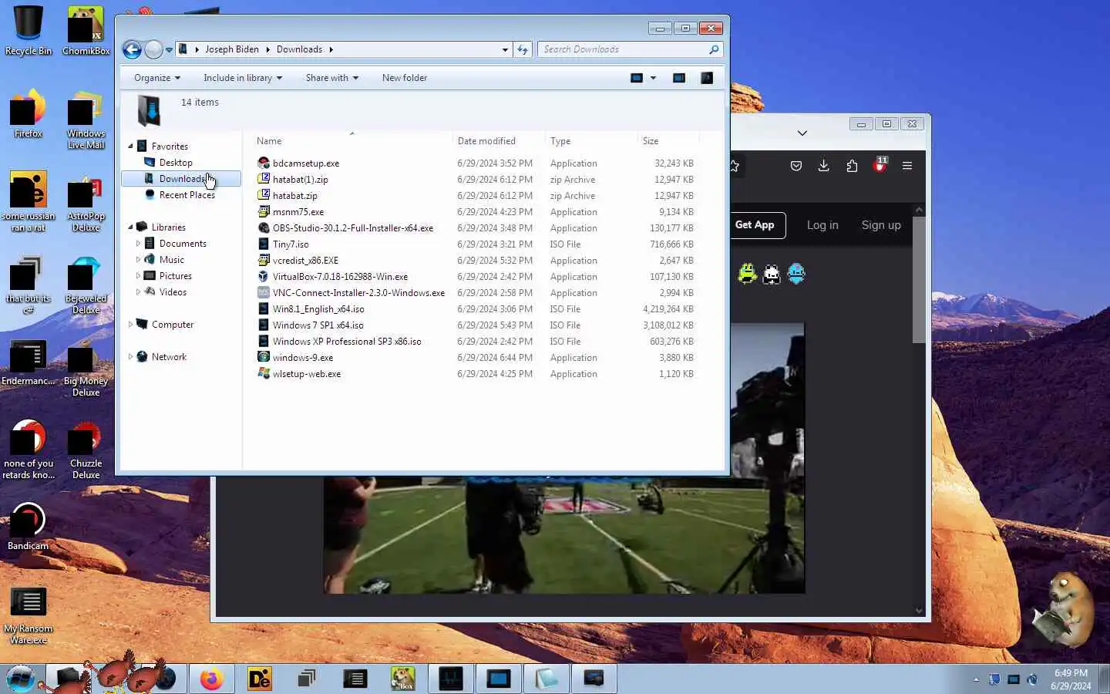Select Tiny7.iso file
This screenshot has height=694, width=1110.
coord(291,244)
